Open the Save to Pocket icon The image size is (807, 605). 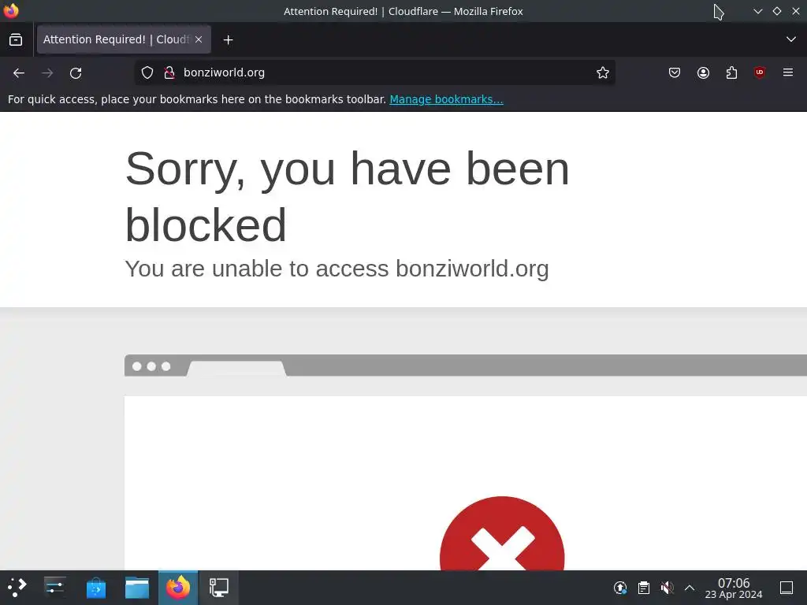point(675,72)
